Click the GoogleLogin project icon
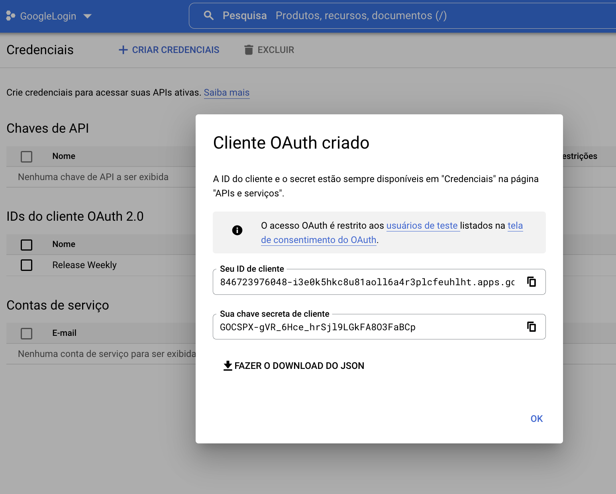Screen dimensions: 616x494 (x=11, y=16)
